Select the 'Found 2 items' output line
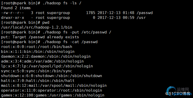The height and width of the screenshot is (98, 193). [x=16, y=8]
